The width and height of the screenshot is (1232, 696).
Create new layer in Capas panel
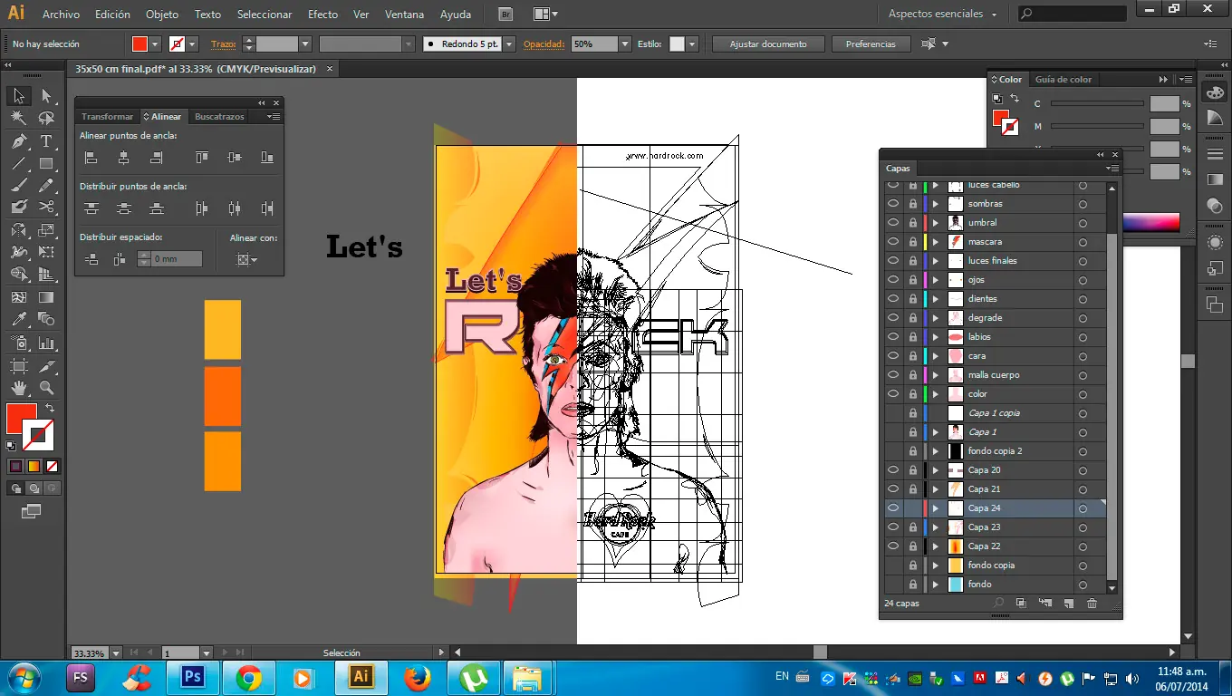[x=1068, y=604]
